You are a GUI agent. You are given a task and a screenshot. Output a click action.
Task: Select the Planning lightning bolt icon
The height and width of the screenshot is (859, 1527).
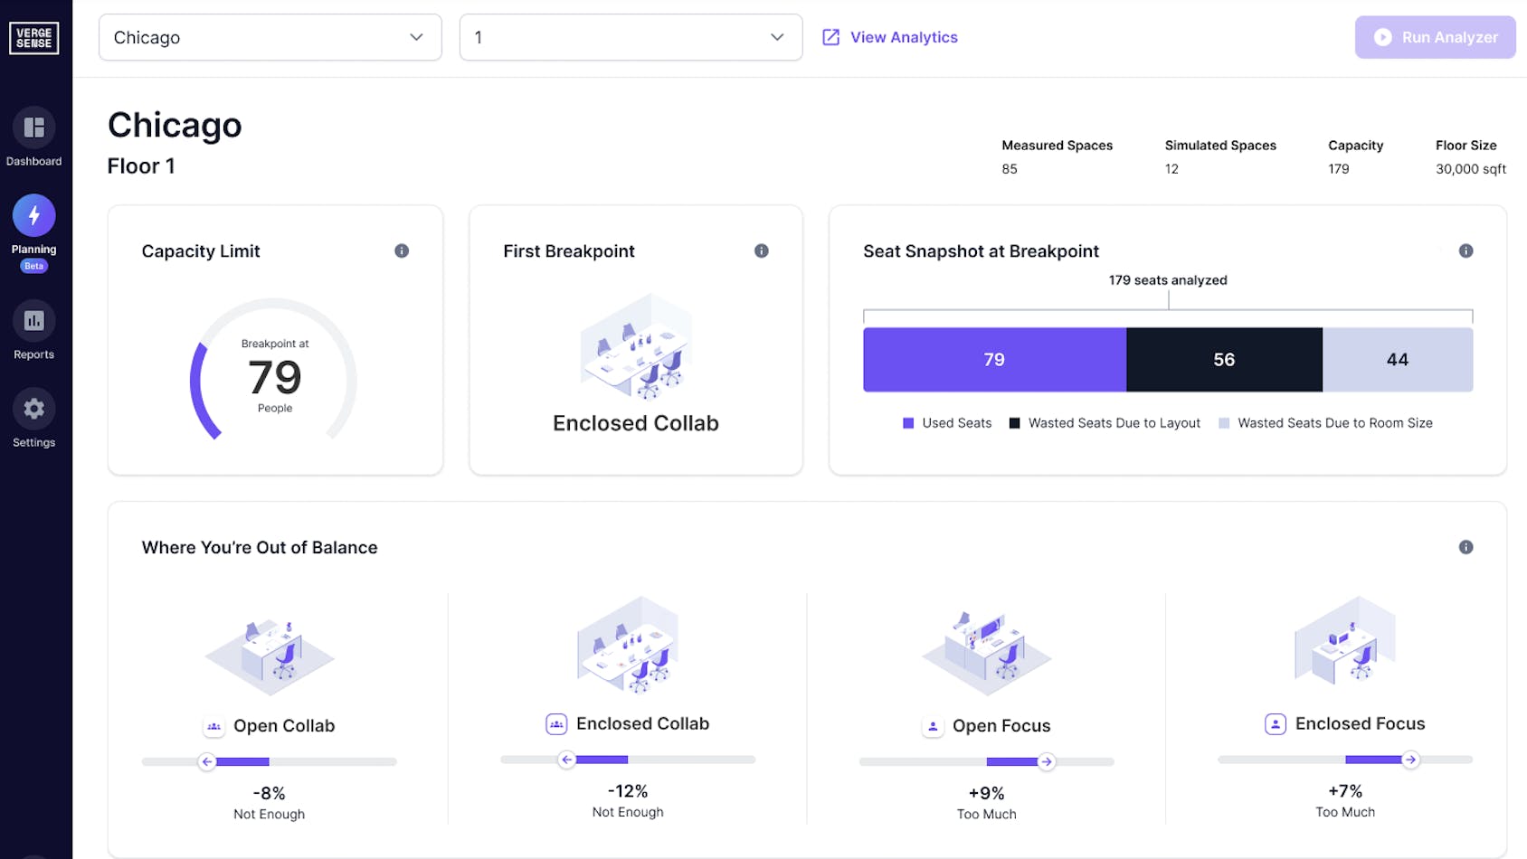pyautogui.click(x=34, y=216)
